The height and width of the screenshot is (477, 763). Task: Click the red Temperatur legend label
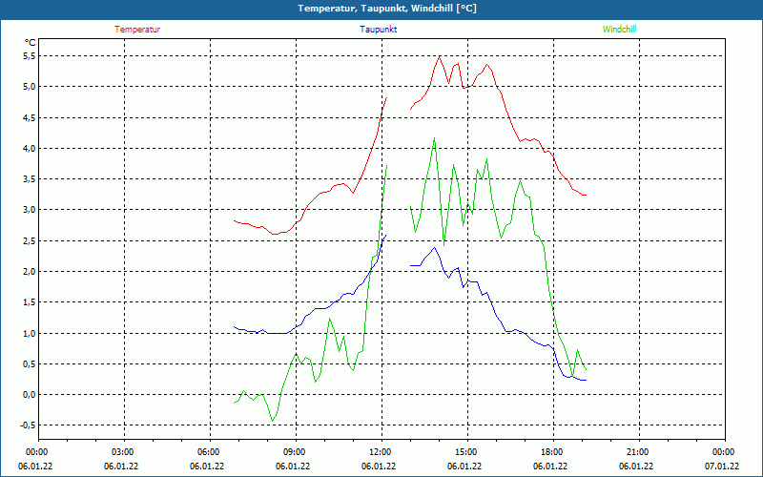[x=137, y=30]
